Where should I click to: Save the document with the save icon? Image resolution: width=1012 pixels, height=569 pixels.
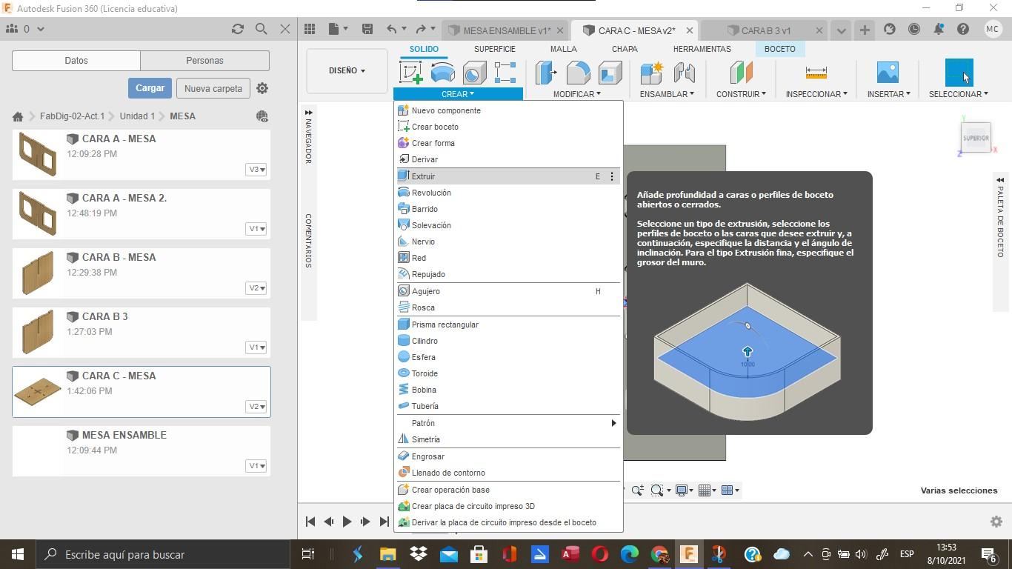[x=367, y=29]
